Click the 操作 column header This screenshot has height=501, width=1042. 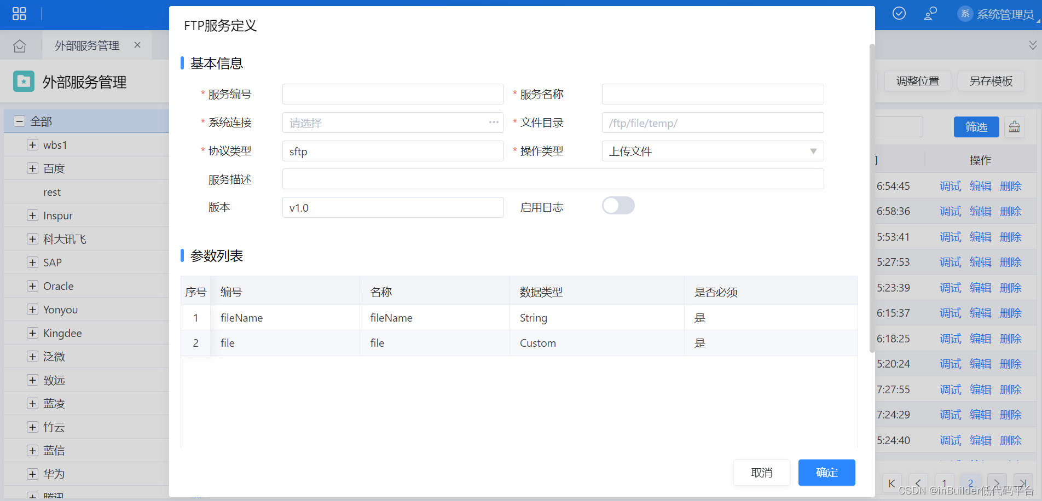point(980,160)
